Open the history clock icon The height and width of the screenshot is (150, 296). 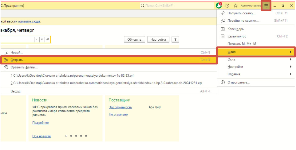tap(227, 5)
